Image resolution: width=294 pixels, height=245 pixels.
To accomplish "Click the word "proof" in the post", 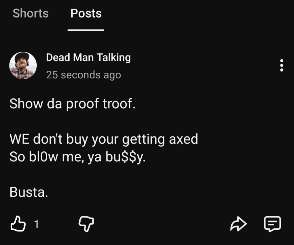I will (82, 104).
